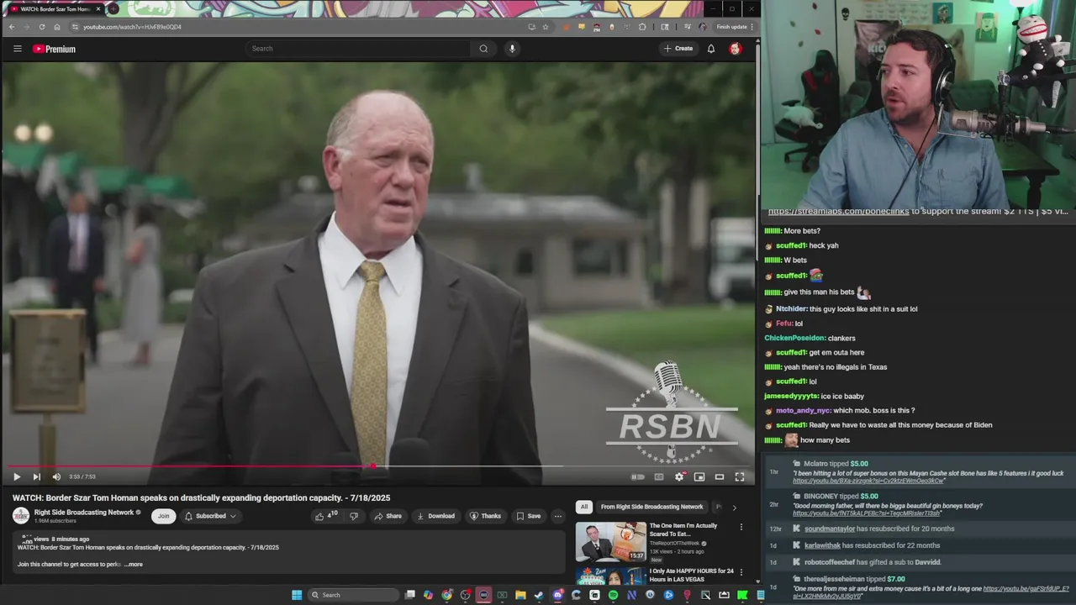Open the YouTube hamburger guide menu

tap(17, 49)
